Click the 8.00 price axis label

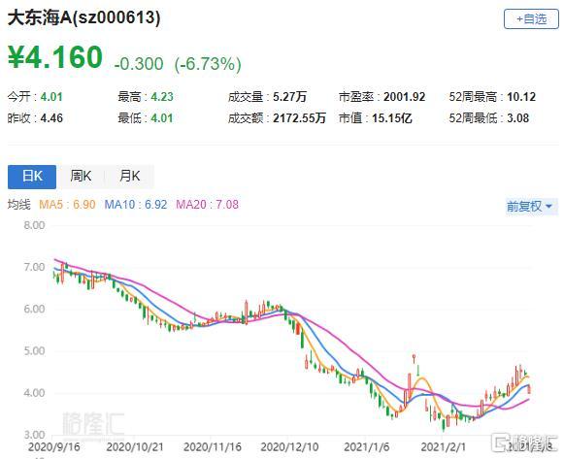pyautogui.click(x=34, y=225)
